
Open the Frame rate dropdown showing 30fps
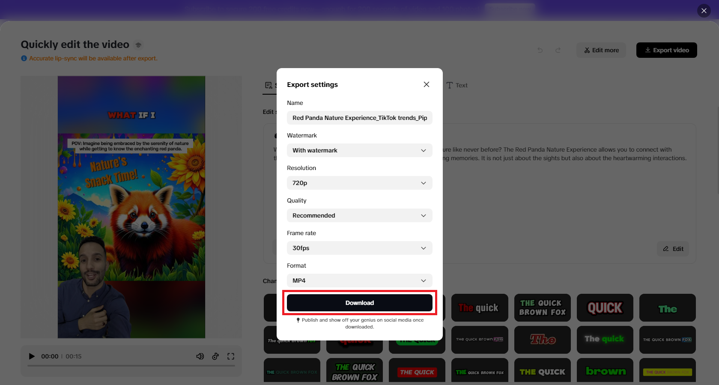(359, 248)
